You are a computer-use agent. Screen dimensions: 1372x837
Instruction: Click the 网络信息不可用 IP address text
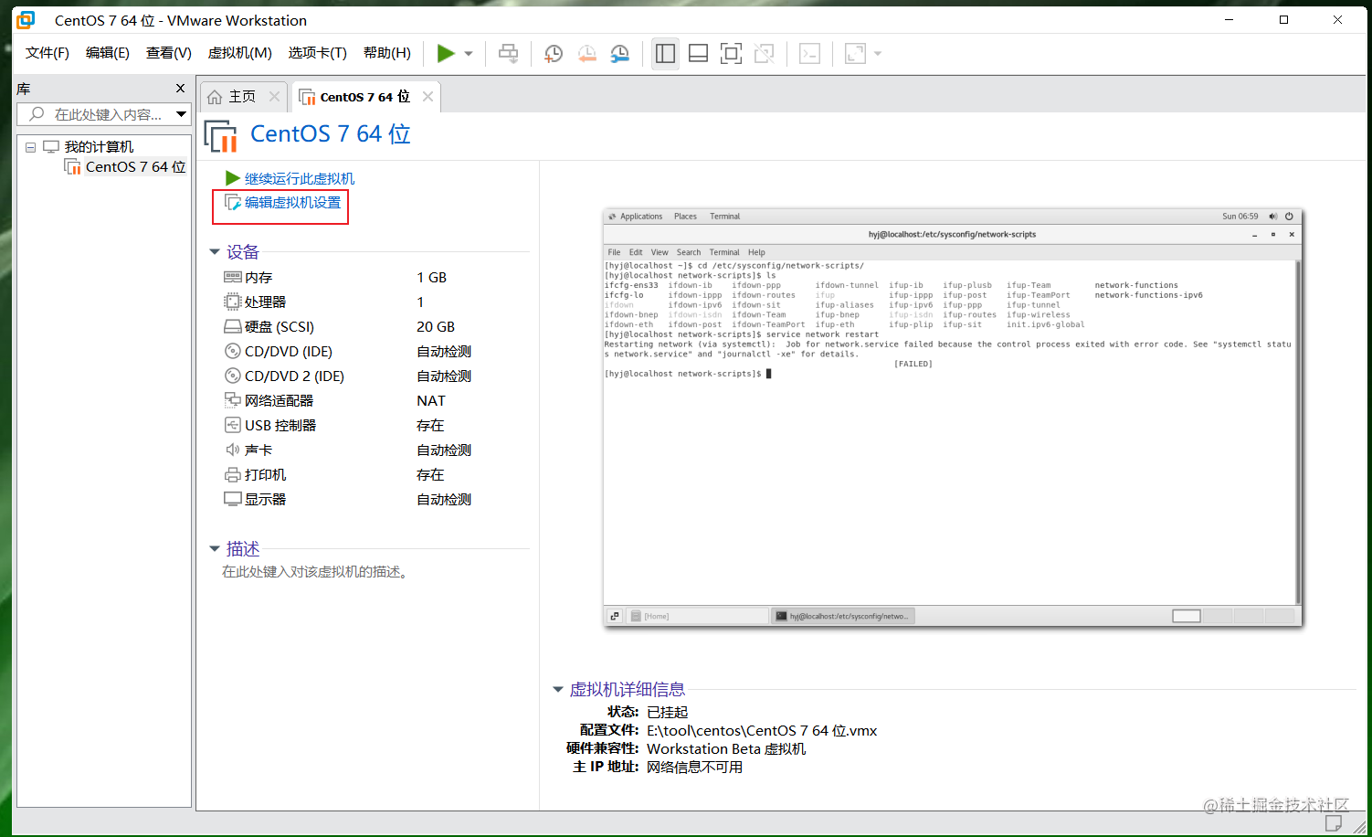tap(695, 767)
